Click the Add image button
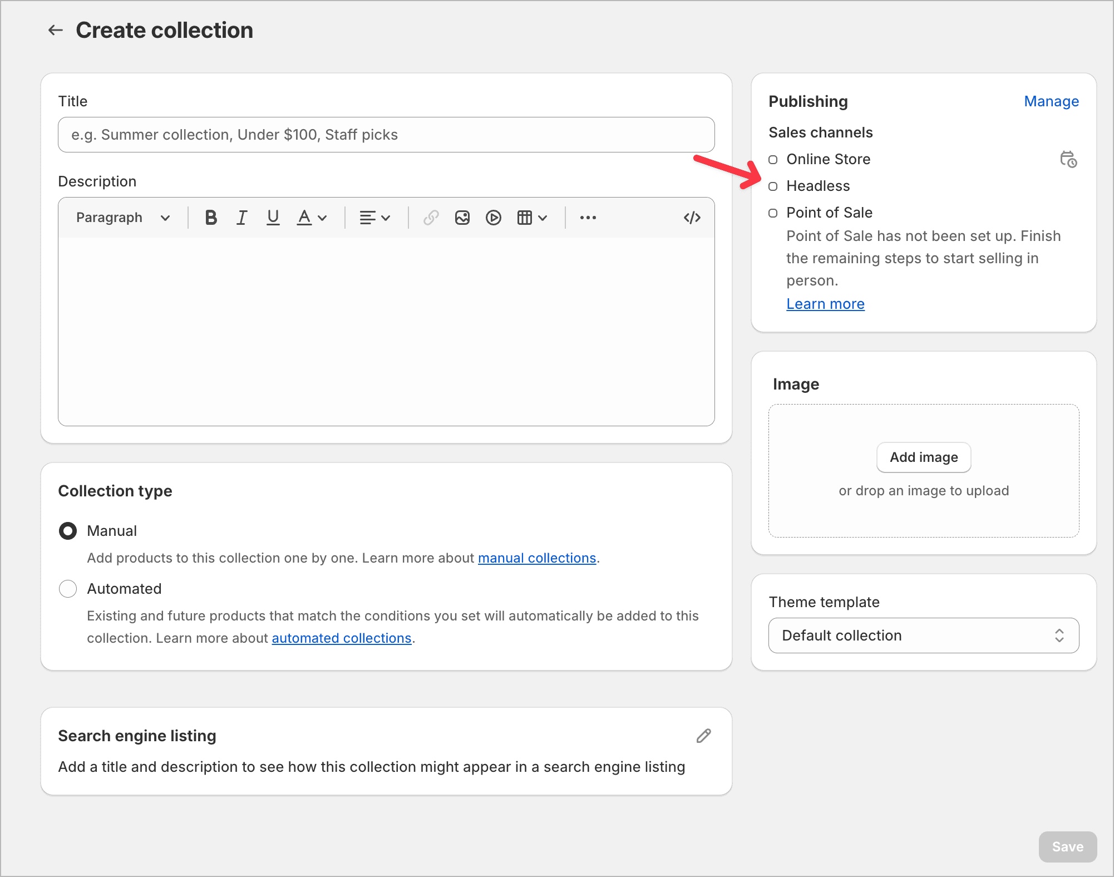Screen dimensions: 1114x877 point(923,457)
